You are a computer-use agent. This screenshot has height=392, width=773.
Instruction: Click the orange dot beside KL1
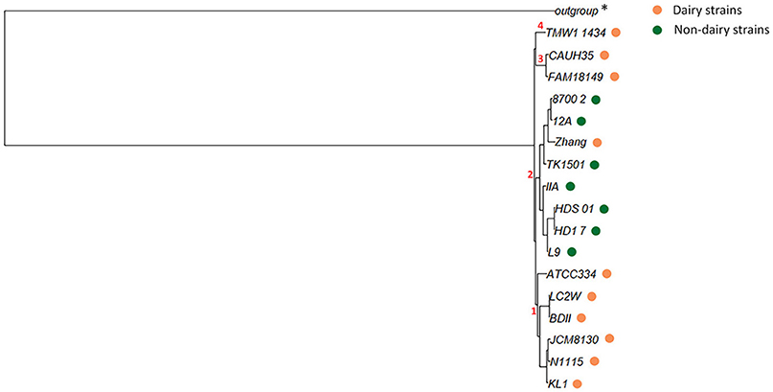pyautogui.click(x=578, y=383)
